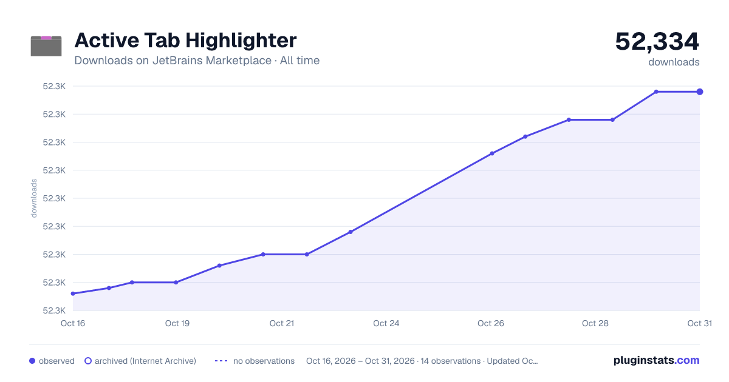Click the downloads caption under 52,334
Image resolution: width=729 pixels, height=382 pixels.
click(x=674, y=62)
